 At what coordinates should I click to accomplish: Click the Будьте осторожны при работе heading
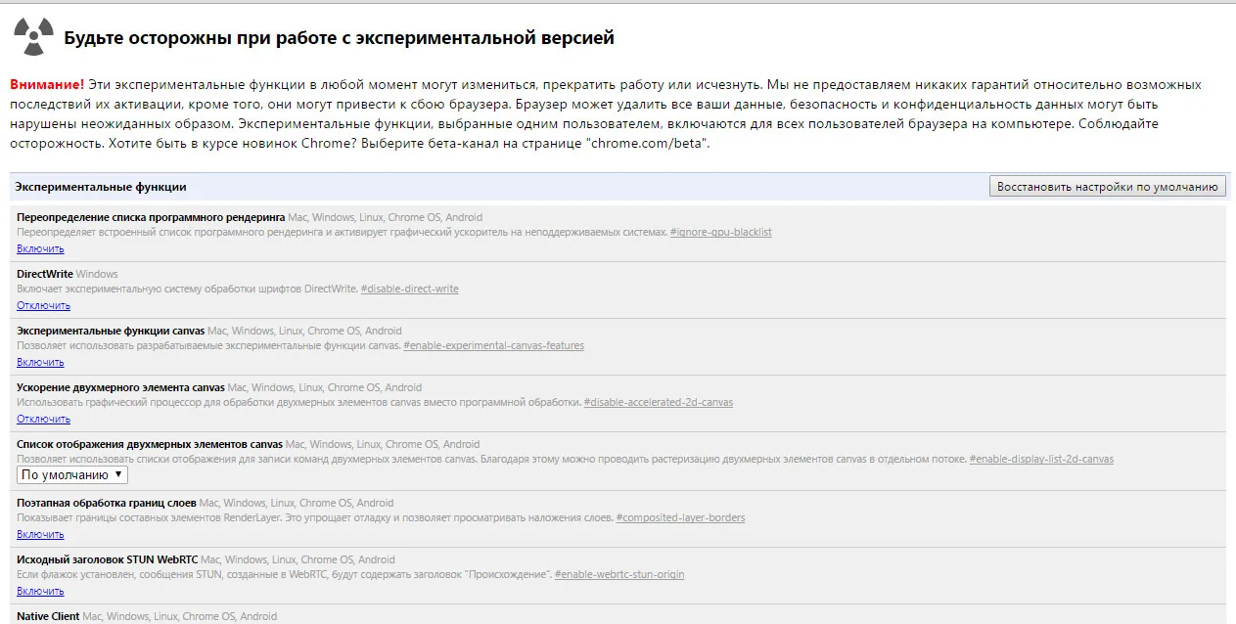coord(339,39)
